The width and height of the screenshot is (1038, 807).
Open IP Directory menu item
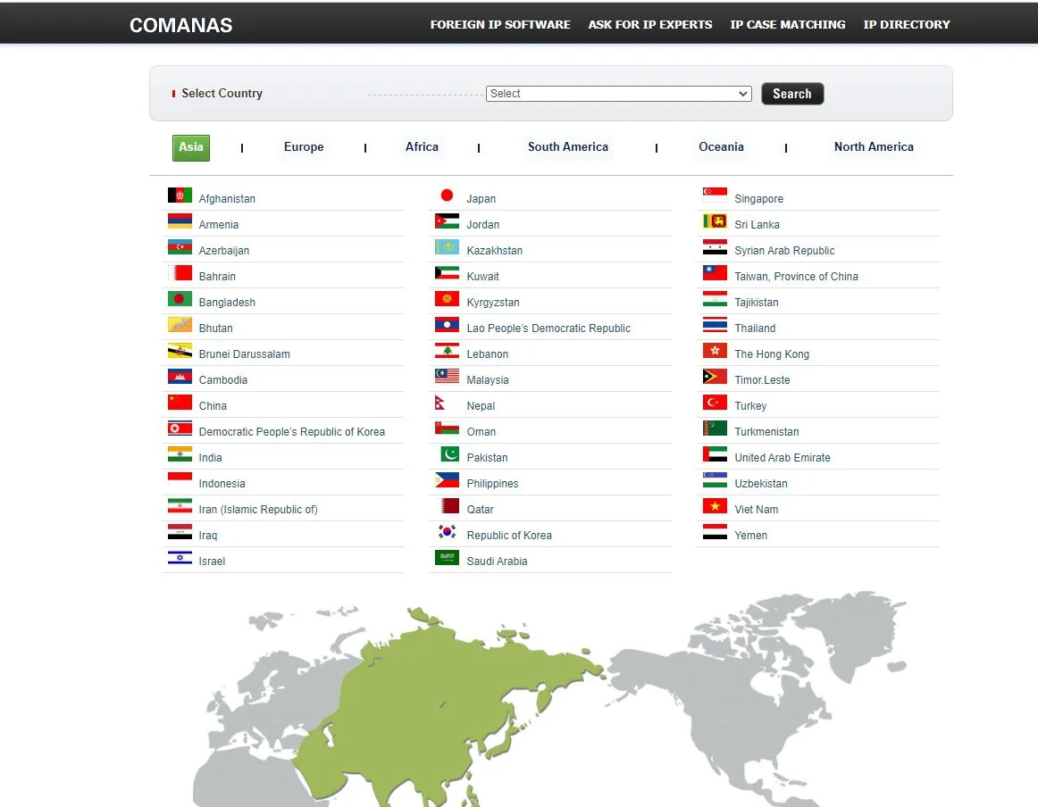907,24
